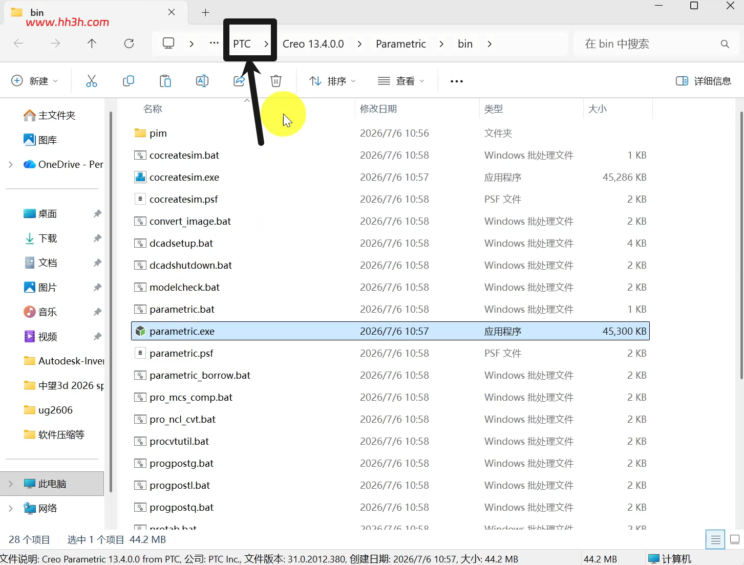
Task: Close the bin tab
Action: [x=172, y=12]
